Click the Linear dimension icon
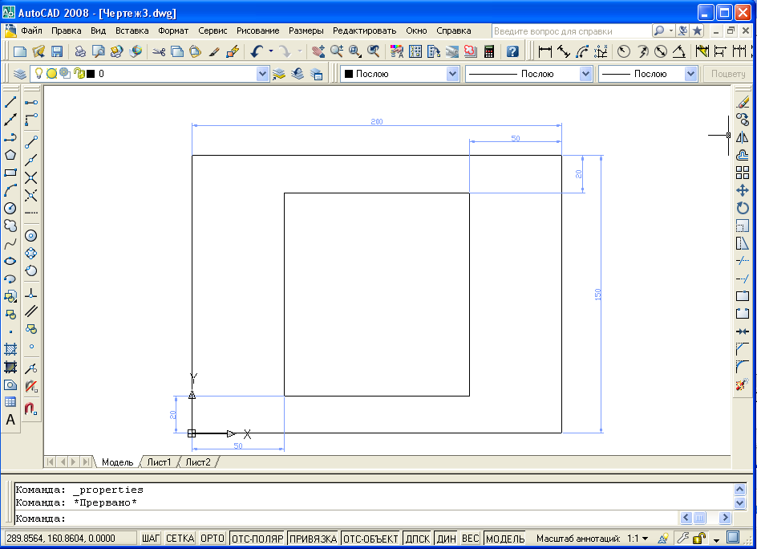The height and width of the screenshot is (549, 757). point(545,51)
